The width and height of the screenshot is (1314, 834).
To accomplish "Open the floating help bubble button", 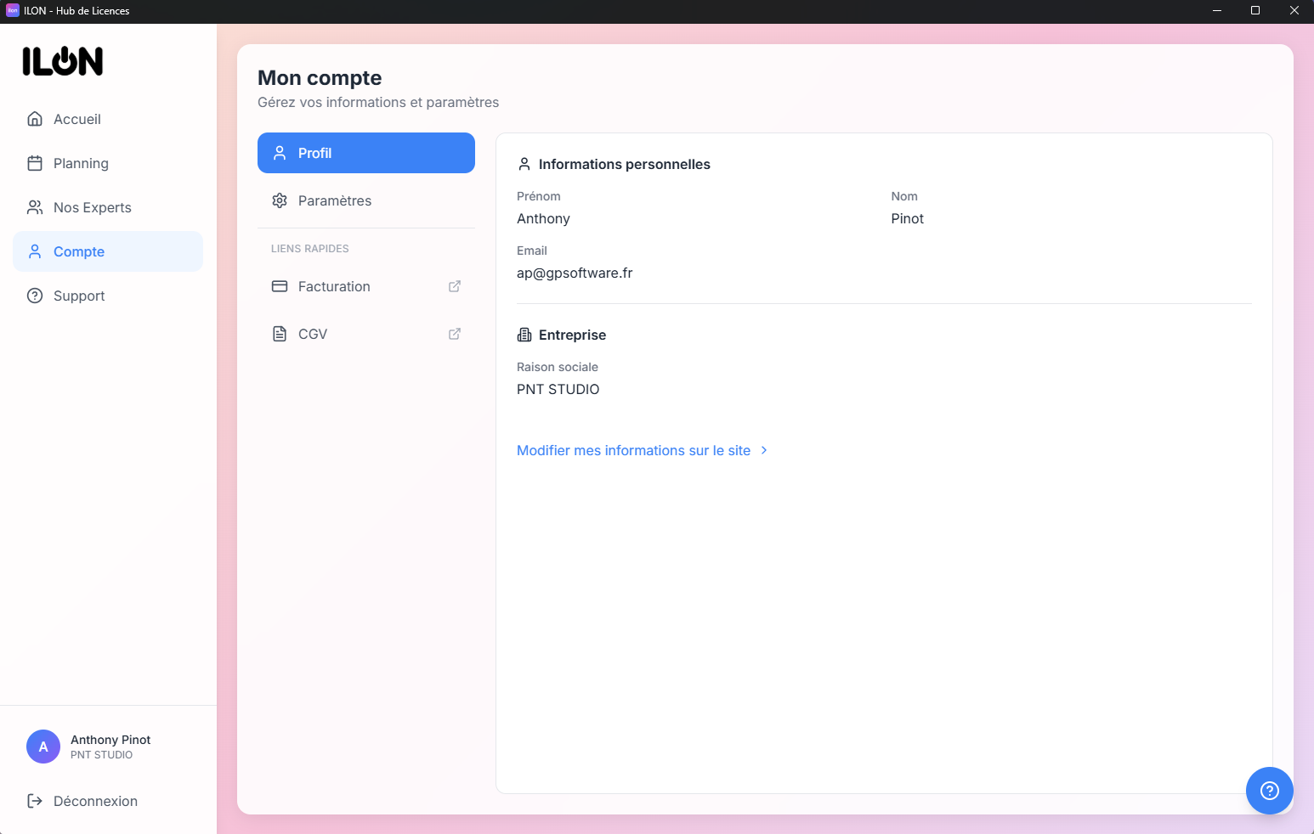I will tap(1269, 791).
